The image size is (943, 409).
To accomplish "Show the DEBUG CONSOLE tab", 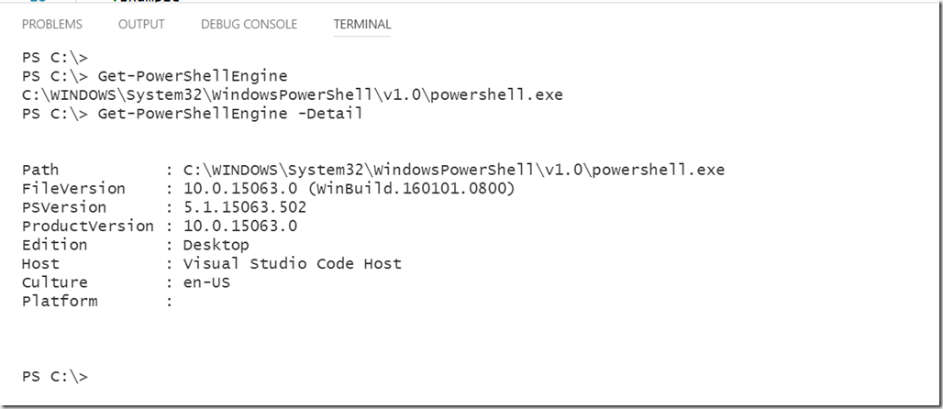I will coord(249,24).
